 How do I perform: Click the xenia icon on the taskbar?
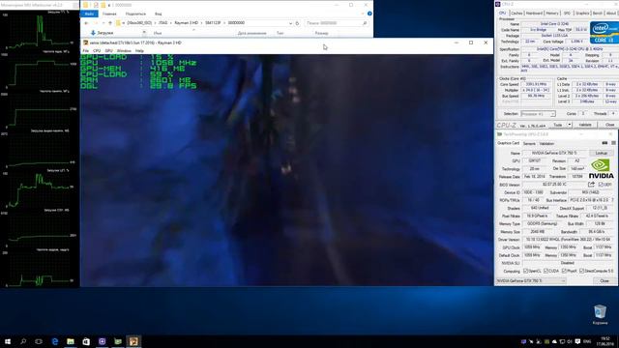(x=133, y=341)
